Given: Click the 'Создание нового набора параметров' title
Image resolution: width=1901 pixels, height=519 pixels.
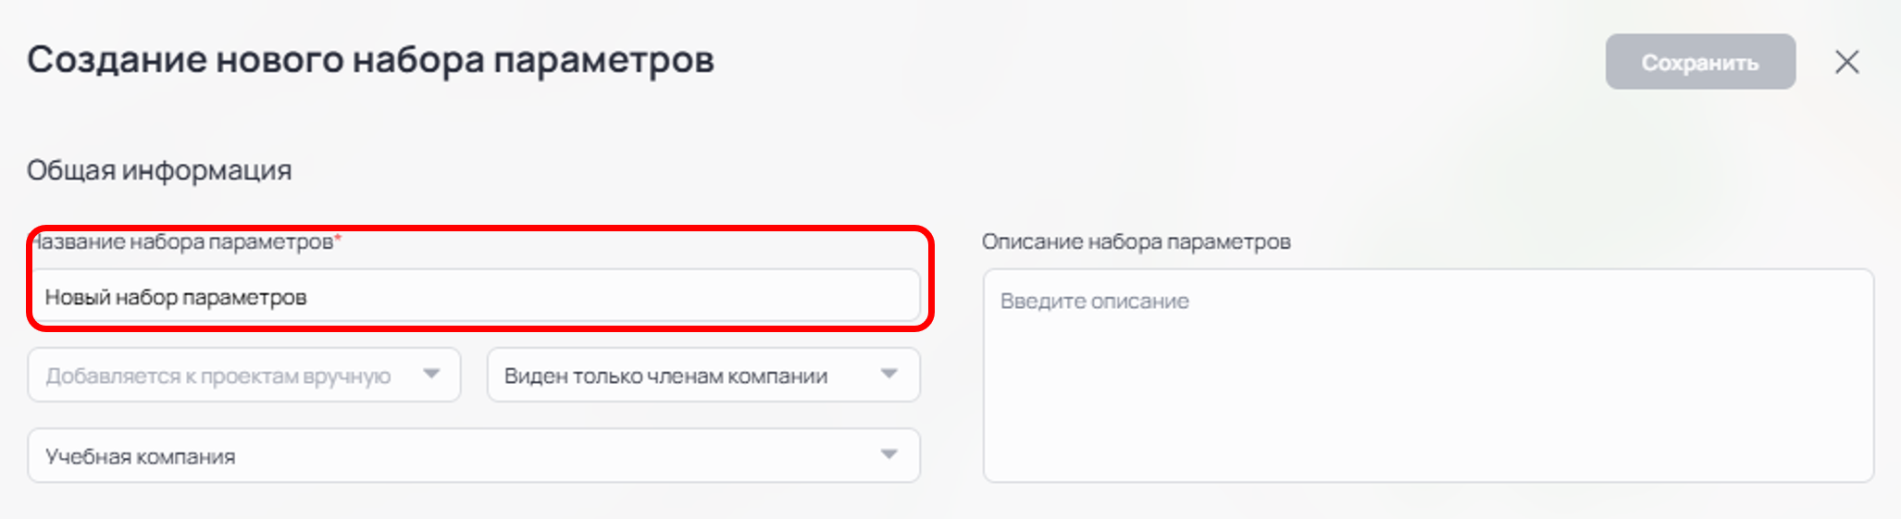Looking at the screenshot, I should (370, 60).
